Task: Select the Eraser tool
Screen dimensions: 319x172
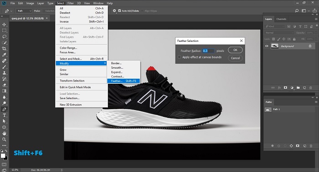Action: point(4,85)
